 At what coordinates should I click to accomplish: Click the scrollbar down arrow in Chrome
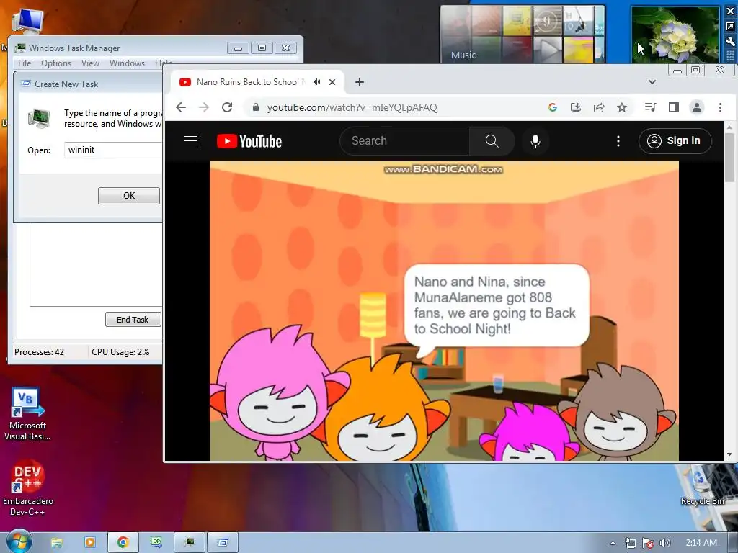pyautogui.click(x=729, y=455)
